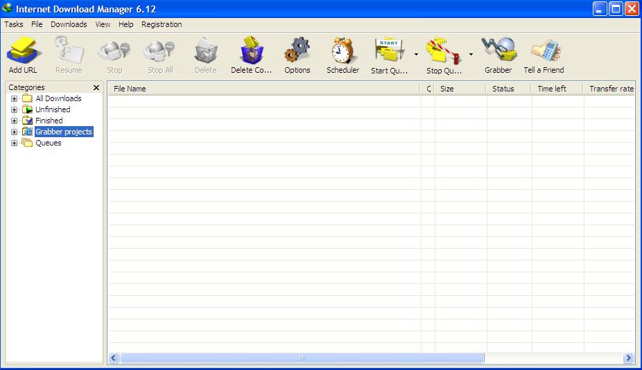Click the narrow Q column header
The height and width of the screenshot is (370, 642).
point(428,89)
